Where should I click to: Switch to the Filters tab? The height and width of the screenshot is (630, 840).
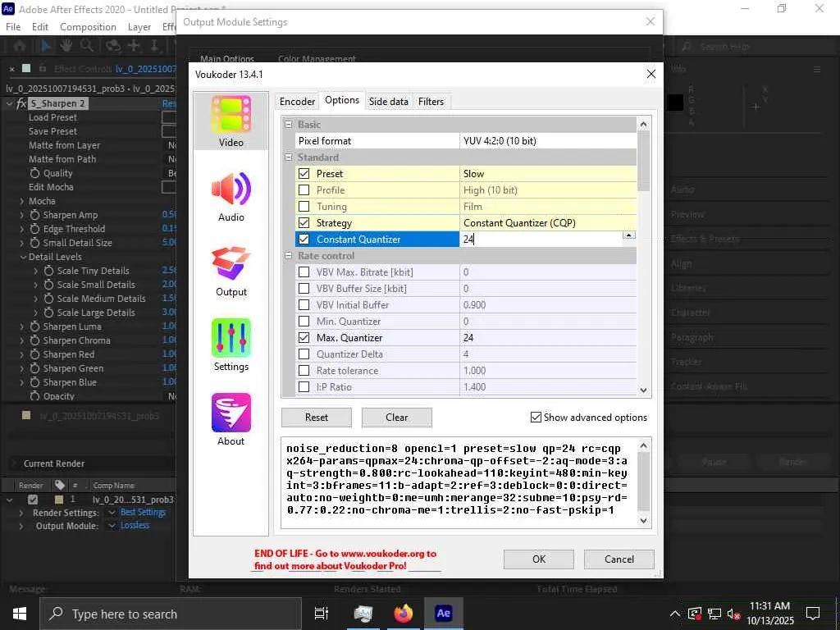[431, 101]
